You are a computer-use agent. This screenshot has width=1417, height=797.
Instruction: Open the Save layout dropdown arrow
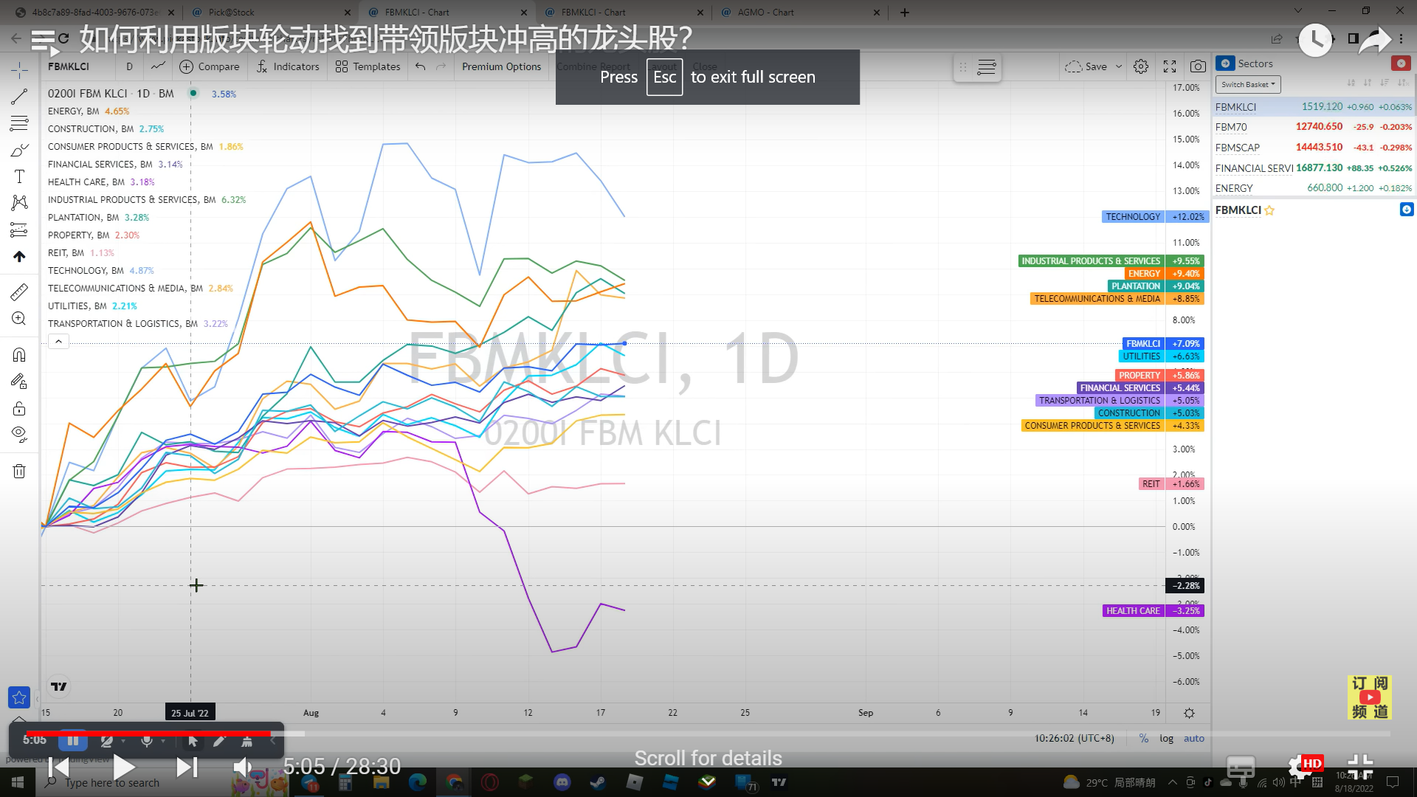click(1119, 66)
